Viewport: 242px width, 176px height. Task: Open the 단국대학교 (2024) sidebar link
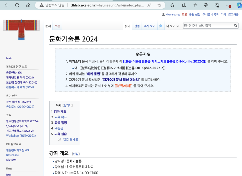[x=18, y=125]
